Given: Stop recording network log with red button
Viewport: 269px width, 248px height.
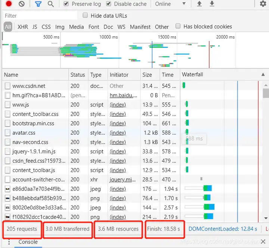Looking at the screenshot, I should pos(9,3).
